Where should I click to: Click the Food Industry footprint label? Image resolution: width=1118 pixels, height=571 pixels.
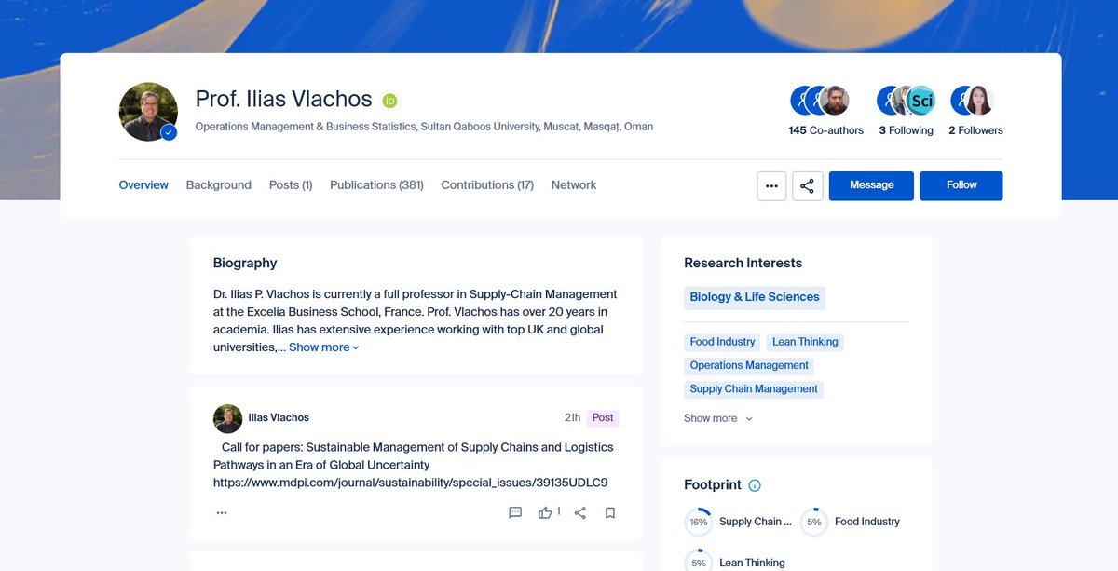point(867,522)
